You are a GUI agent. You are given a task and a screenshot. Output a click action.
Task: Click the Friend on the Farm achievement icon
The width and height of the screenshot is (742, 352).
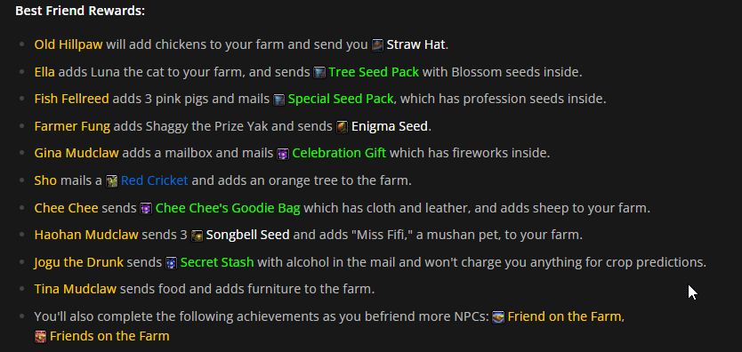[498, 317]
